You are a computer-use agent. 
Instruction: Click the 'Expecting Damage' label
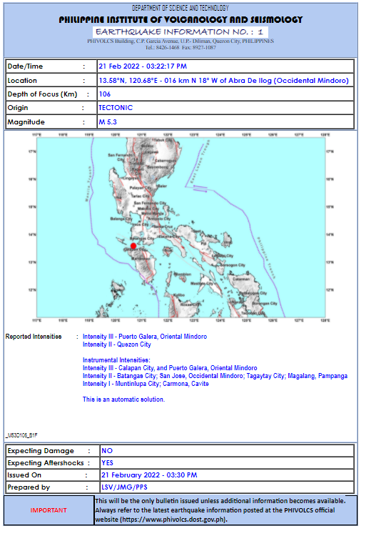click(x=41, y=451)
